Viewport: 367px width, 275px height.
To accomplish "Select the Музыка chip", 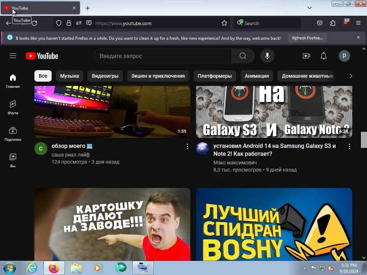I will (x=70, y=76).
